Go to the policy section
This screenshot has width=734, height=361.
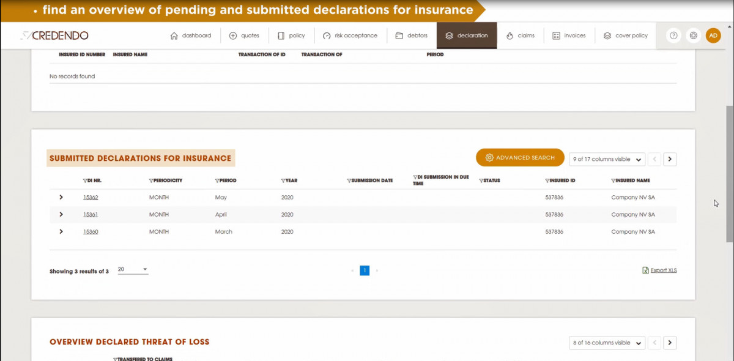(291, 35)
